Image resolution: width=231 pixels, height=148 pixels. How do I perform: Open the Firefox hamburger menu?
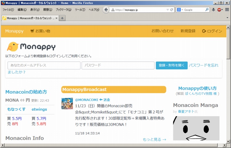coord(227,10)
